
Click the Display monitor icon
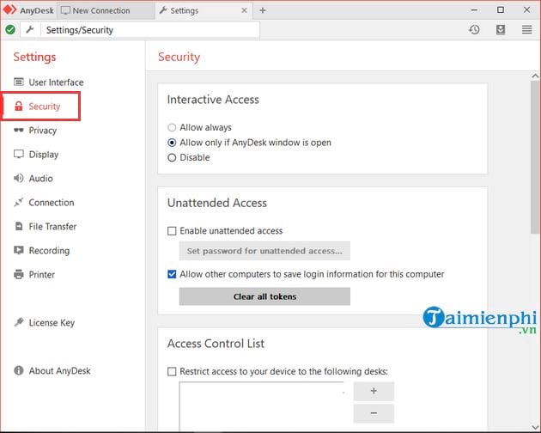click(x=19, y=154)
